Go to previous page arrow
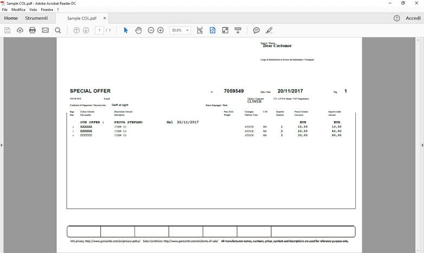The width and height of the screenshot is (424, 253). pos(76,30)
